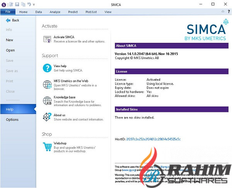Click the Copy quick-access toolbar icon
This screenshot has width=232, height=188.
pos(23,4)
